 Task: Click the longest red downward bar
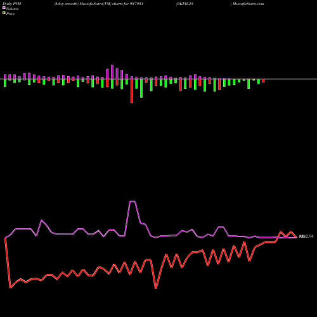pyautogui.click(x=132, y=91)
